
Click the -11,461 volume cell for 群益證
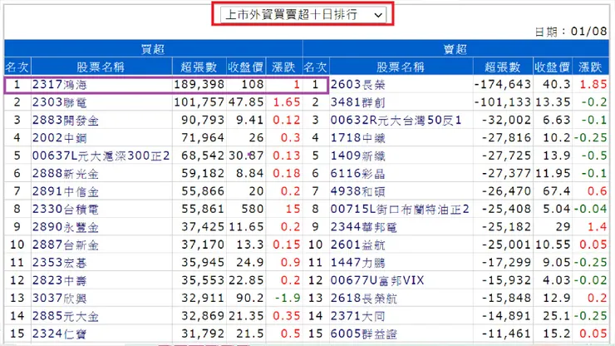pyautogui.click(x=506, y=334)
